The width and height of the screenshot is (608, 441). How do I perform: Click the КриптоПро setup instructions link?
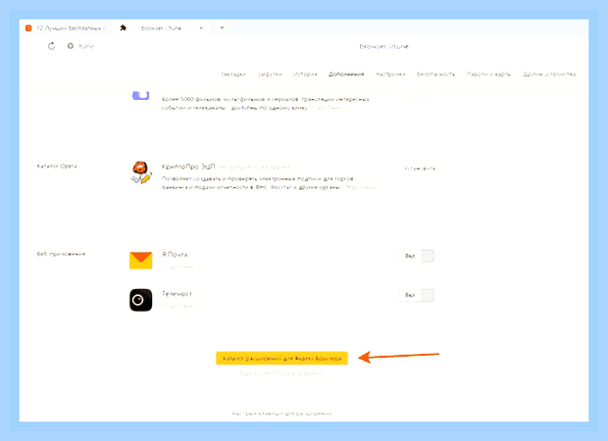tap(254, 167)
